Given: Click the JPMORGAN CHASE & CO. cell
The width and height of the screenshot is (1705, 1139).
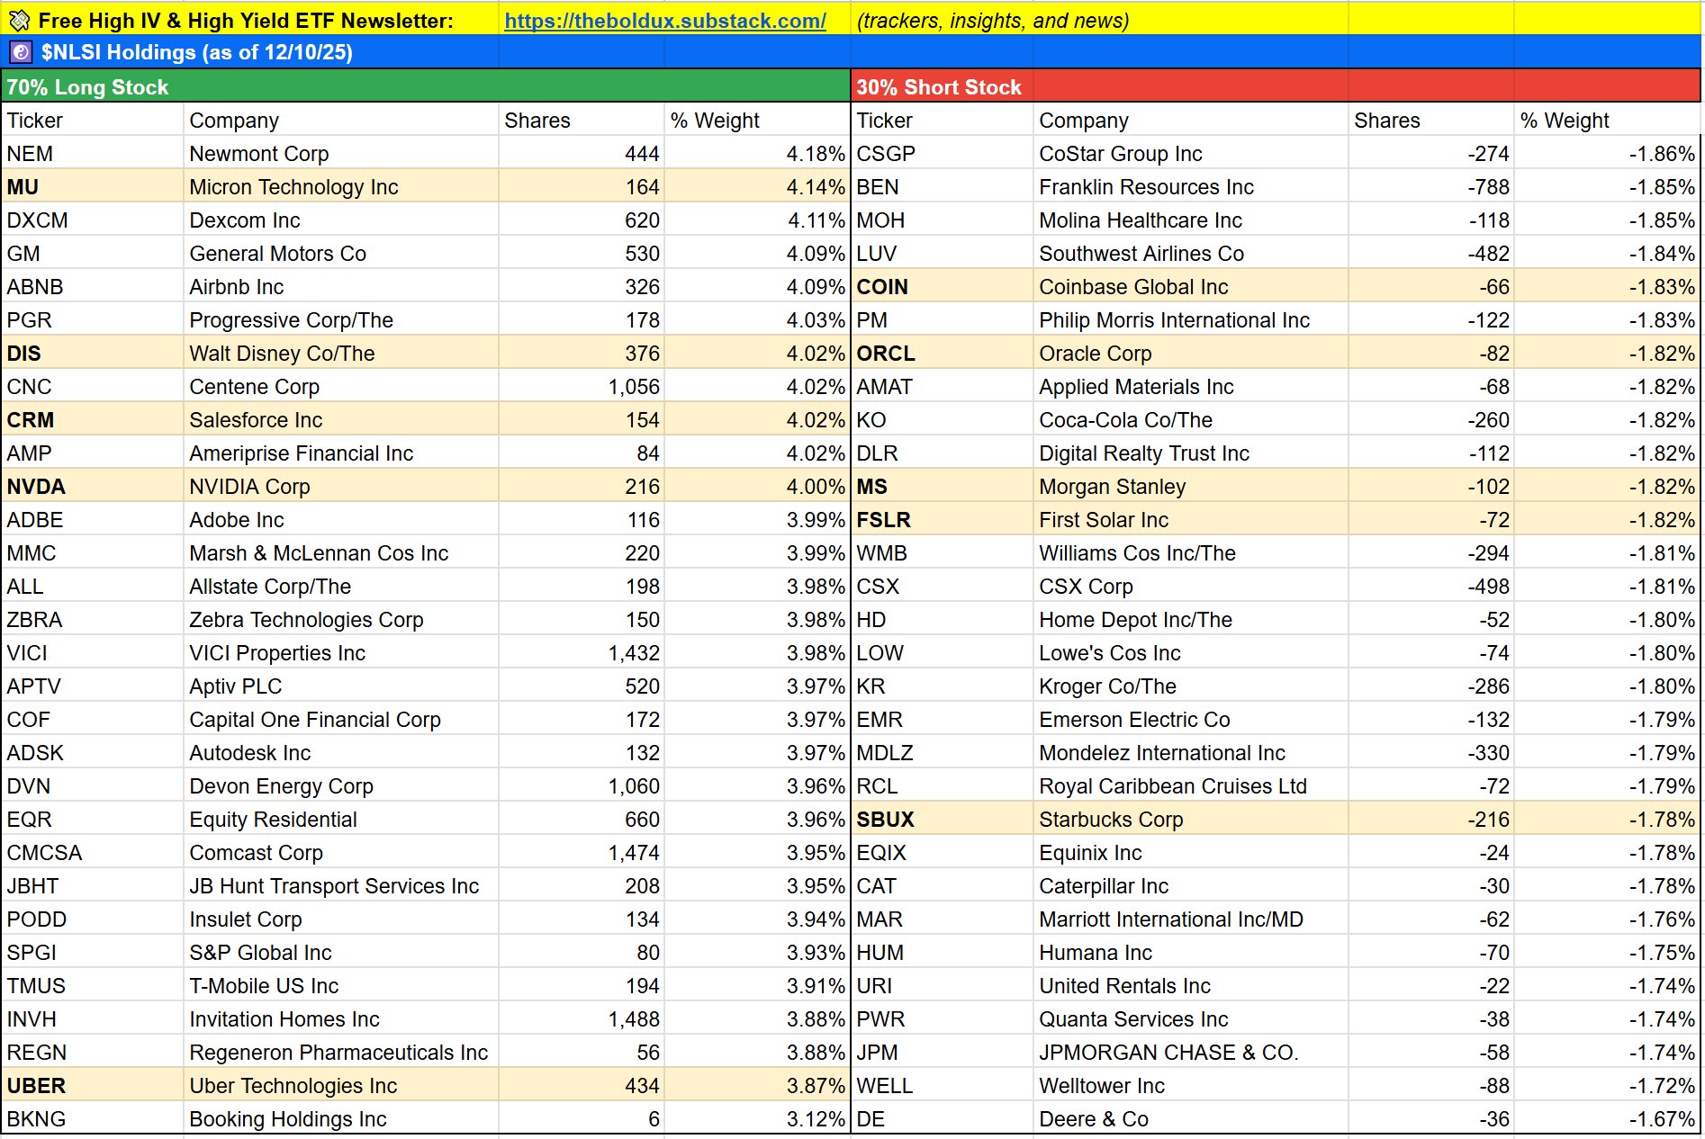Looking at the screenshot, I should click(x=1191, y=1053).
